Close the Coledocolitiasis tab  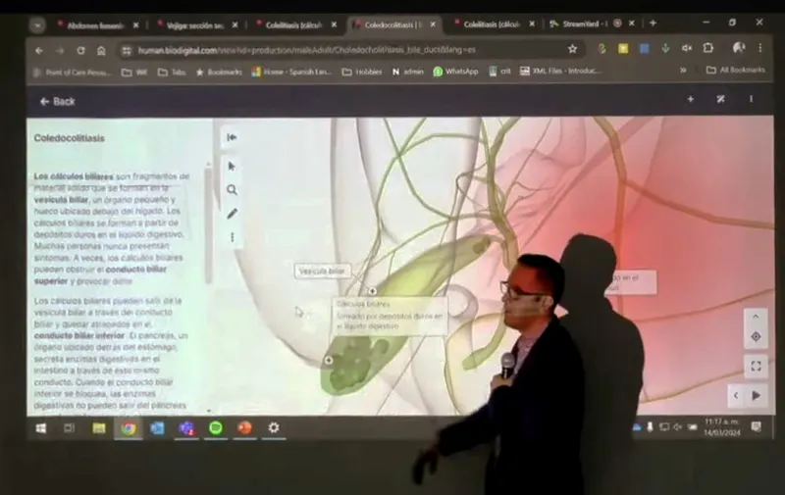point(433,24)
